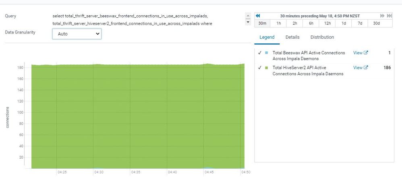Open external link icon for HiveServer2 connections
Viewport: 402px width, 182px height.
(x=366, y=68)
